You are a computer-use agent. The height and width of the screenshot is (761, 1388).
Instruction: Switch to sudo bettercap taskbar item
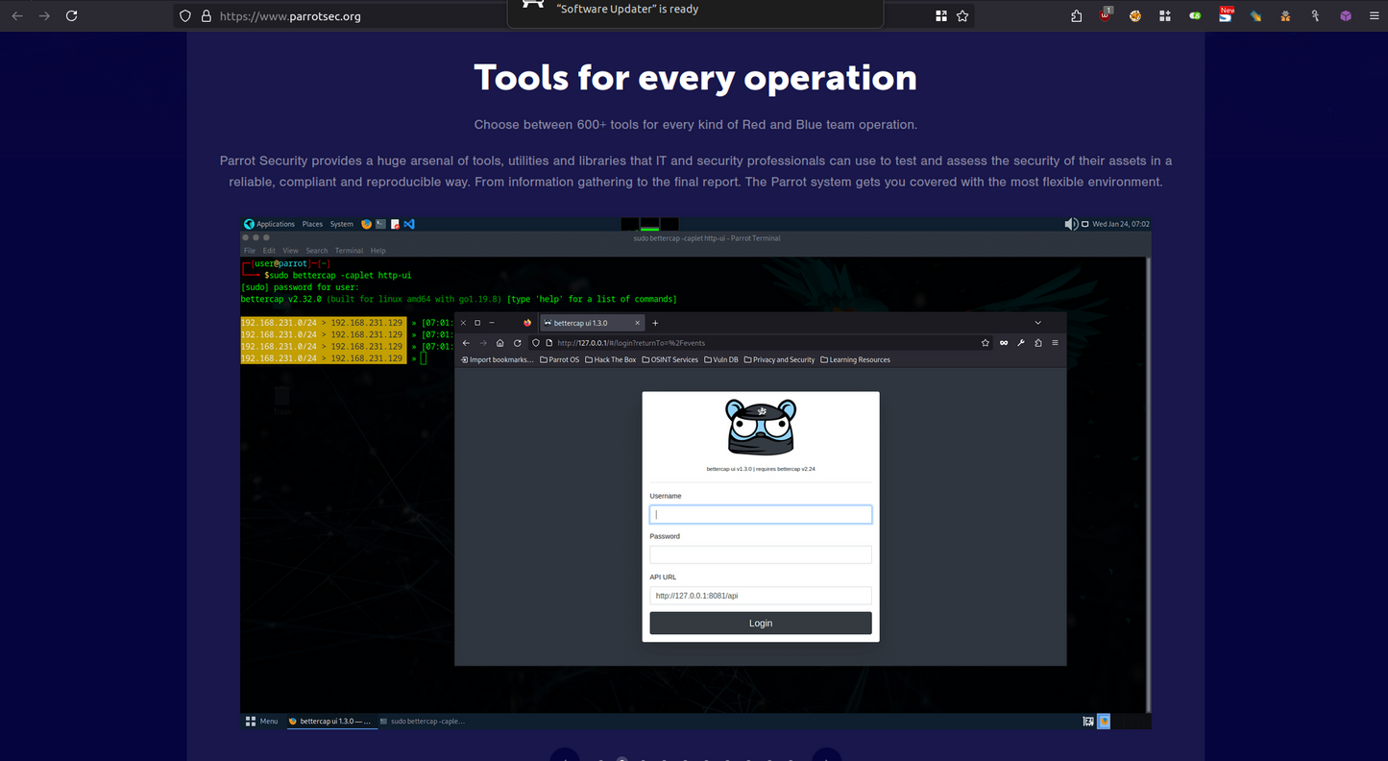(x=422, y=721)
